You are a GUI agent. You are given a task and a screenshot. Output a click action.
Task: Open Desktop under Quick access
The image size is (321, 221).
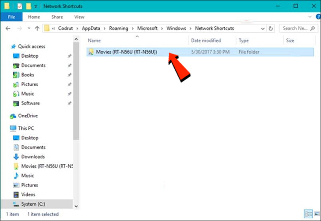(30, 56)
